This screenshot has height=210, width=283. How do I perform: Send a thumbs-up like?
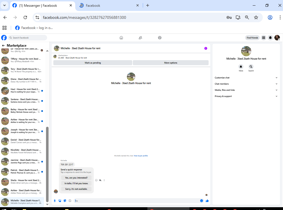(207, 201)
